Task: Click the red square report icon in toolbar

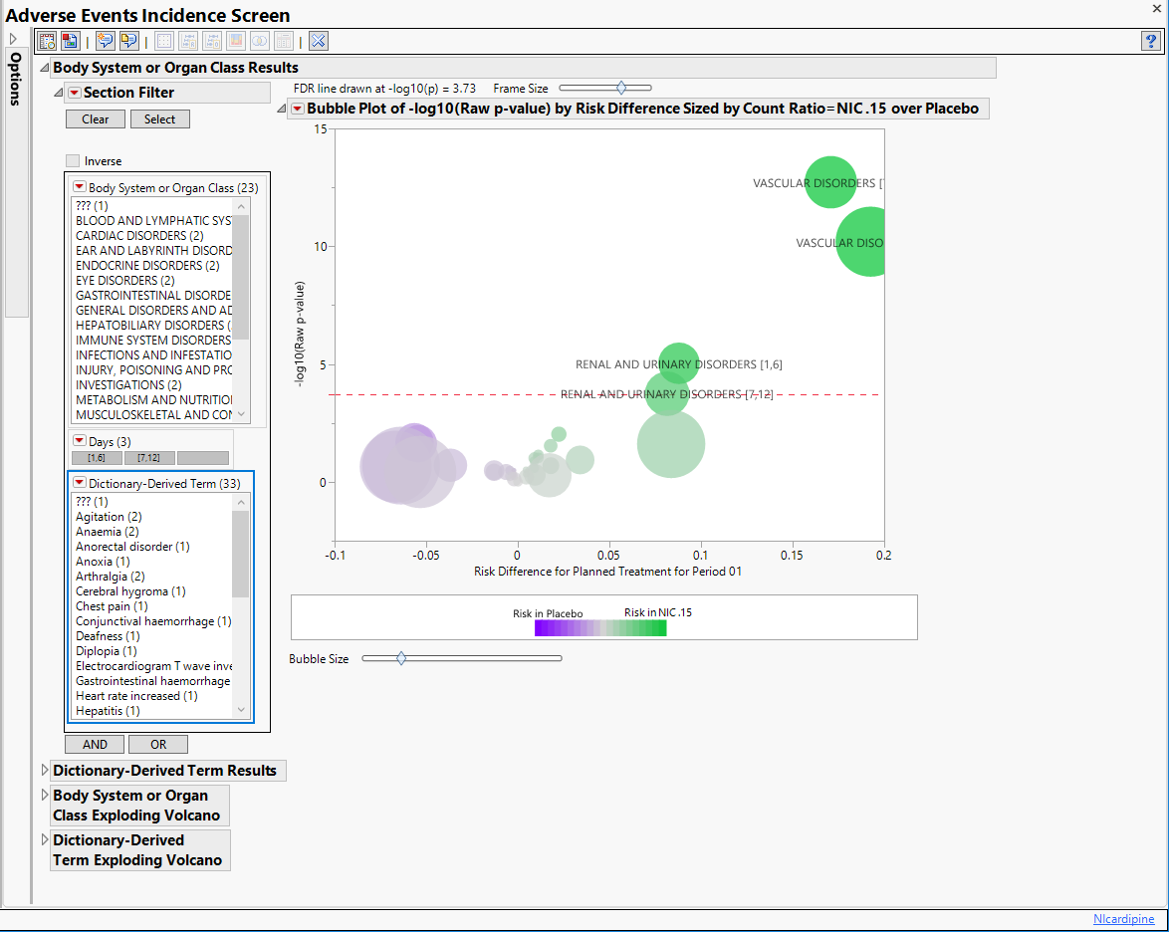Action: coord(70,41)
